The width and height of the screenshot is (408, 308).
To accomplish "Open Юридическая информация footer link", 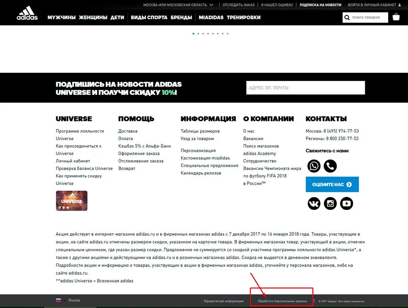I will pyautogui.click(x=224, y=301).
